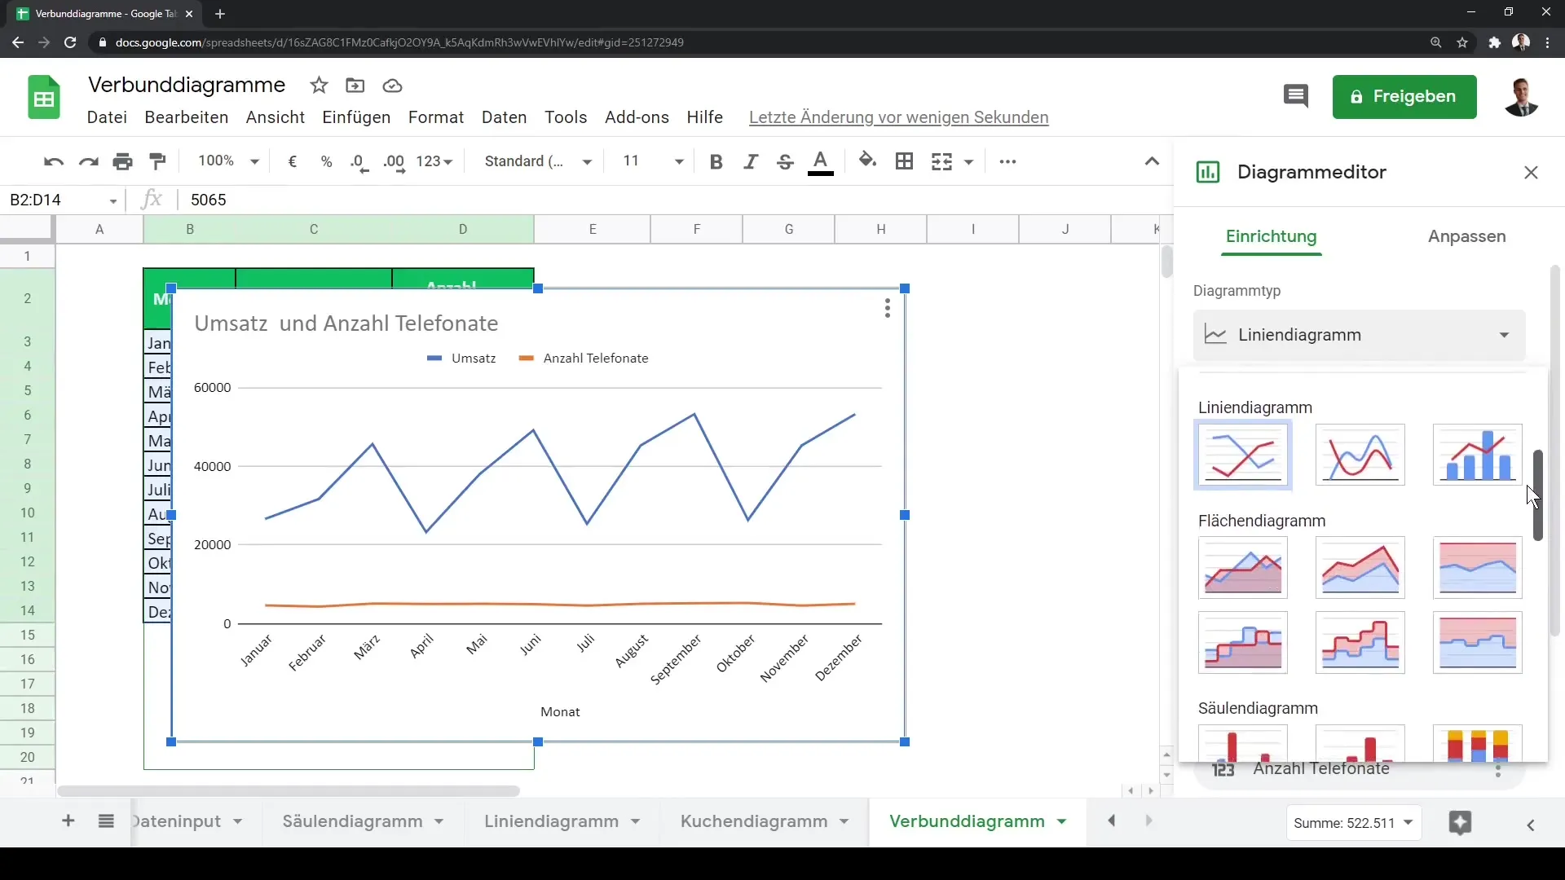Image resolution: width=1565 pixels, height=880 pixels.
Task: Switch to Säulendiagramm sheet tab
Action: click(x=353, y=821)
